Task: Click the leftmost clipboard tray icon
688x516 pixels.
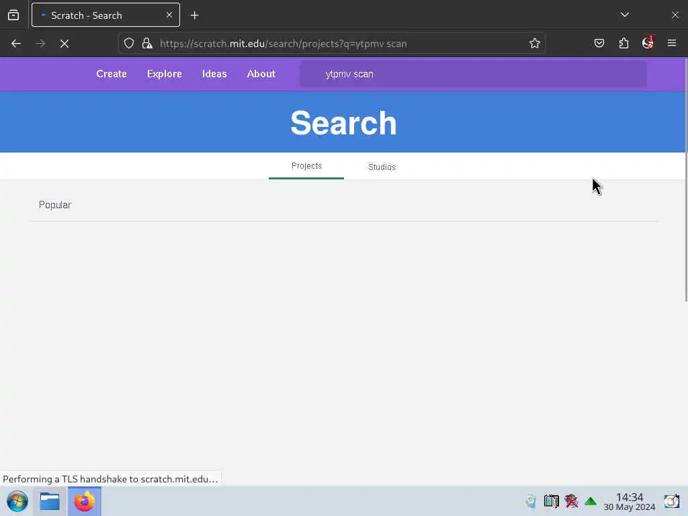Action: pyautogui.click(x=531, y=501)
